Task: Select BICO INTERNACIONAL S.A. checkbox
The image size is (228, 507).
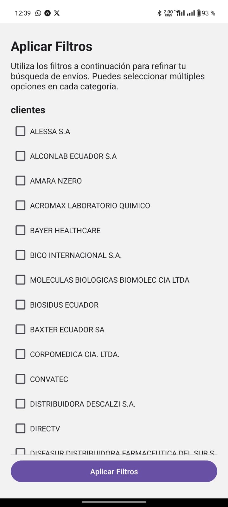Action: coord(21,255)
